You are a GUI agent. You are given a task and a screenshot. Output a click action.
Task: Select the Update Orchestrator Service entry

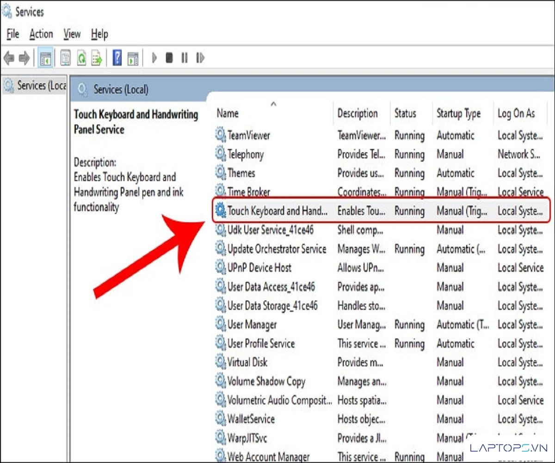[x=277, y=249]
